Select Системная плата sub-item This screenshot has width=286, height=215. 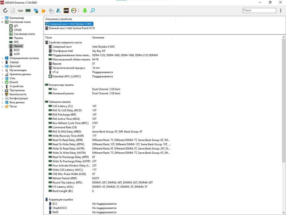click(24, 34)
